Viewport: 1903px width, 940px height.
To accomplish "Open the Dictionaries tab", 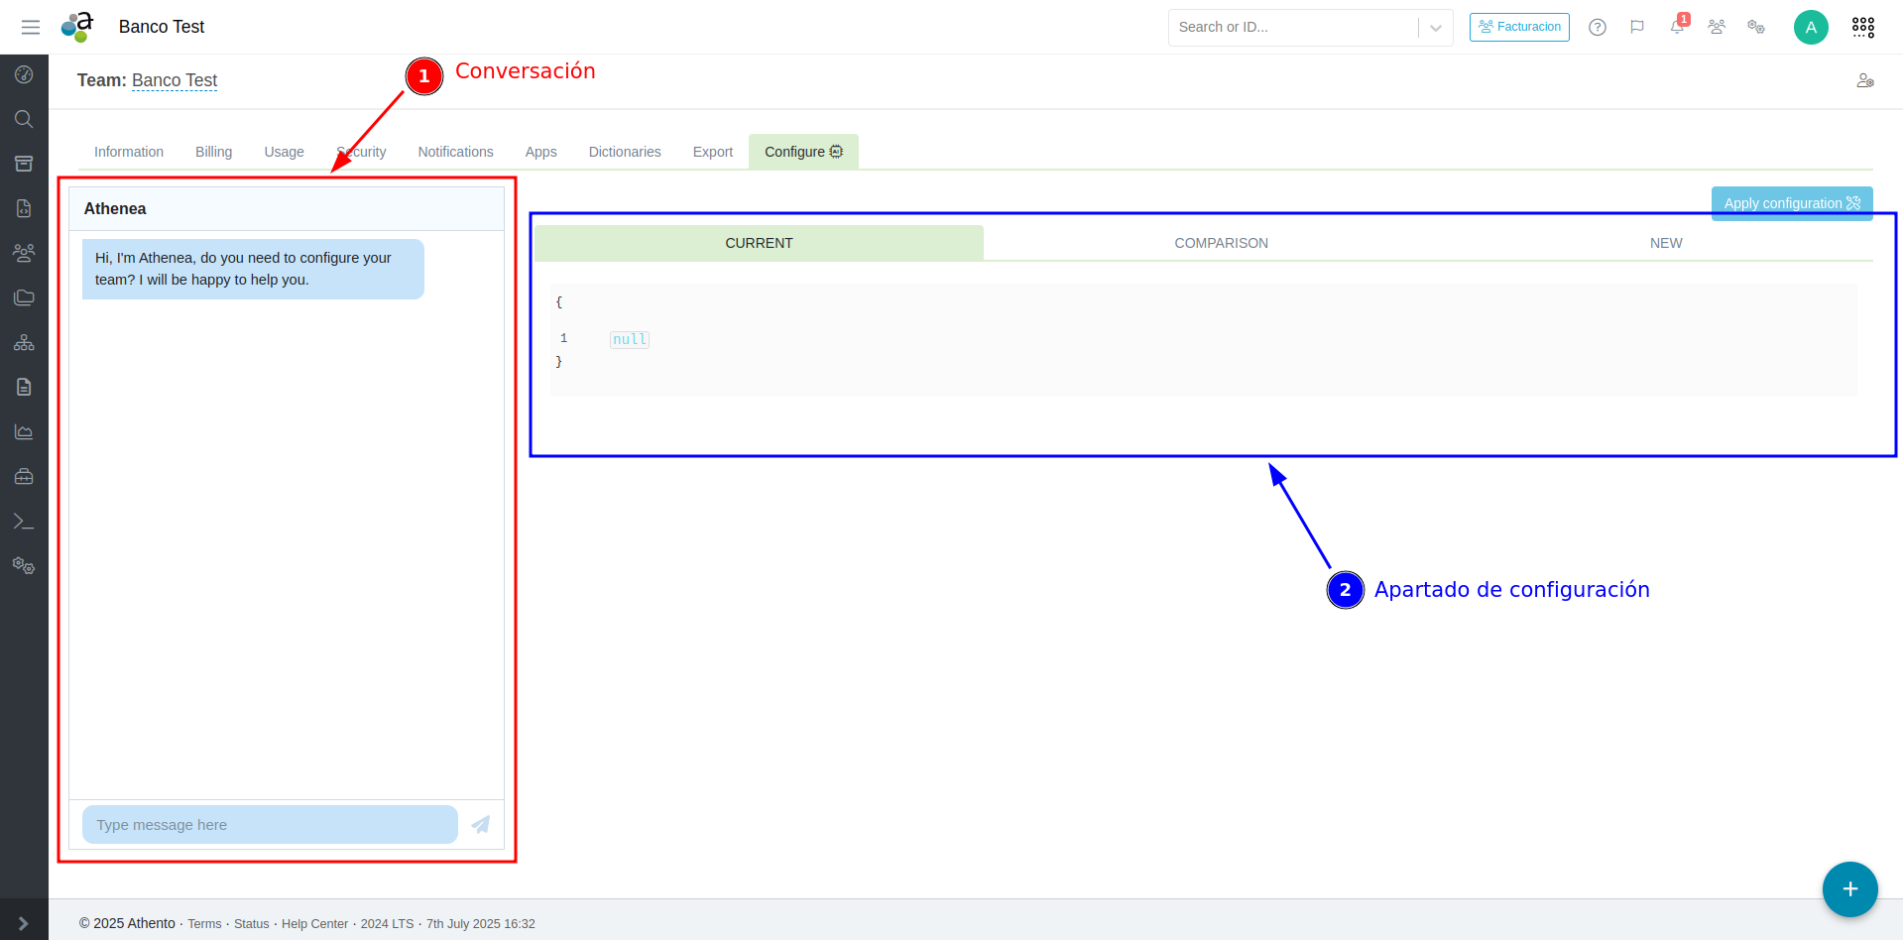I will point(624,152).
